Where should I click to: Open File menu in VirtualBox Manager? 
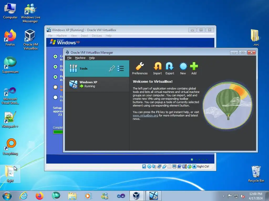[69, 58]
